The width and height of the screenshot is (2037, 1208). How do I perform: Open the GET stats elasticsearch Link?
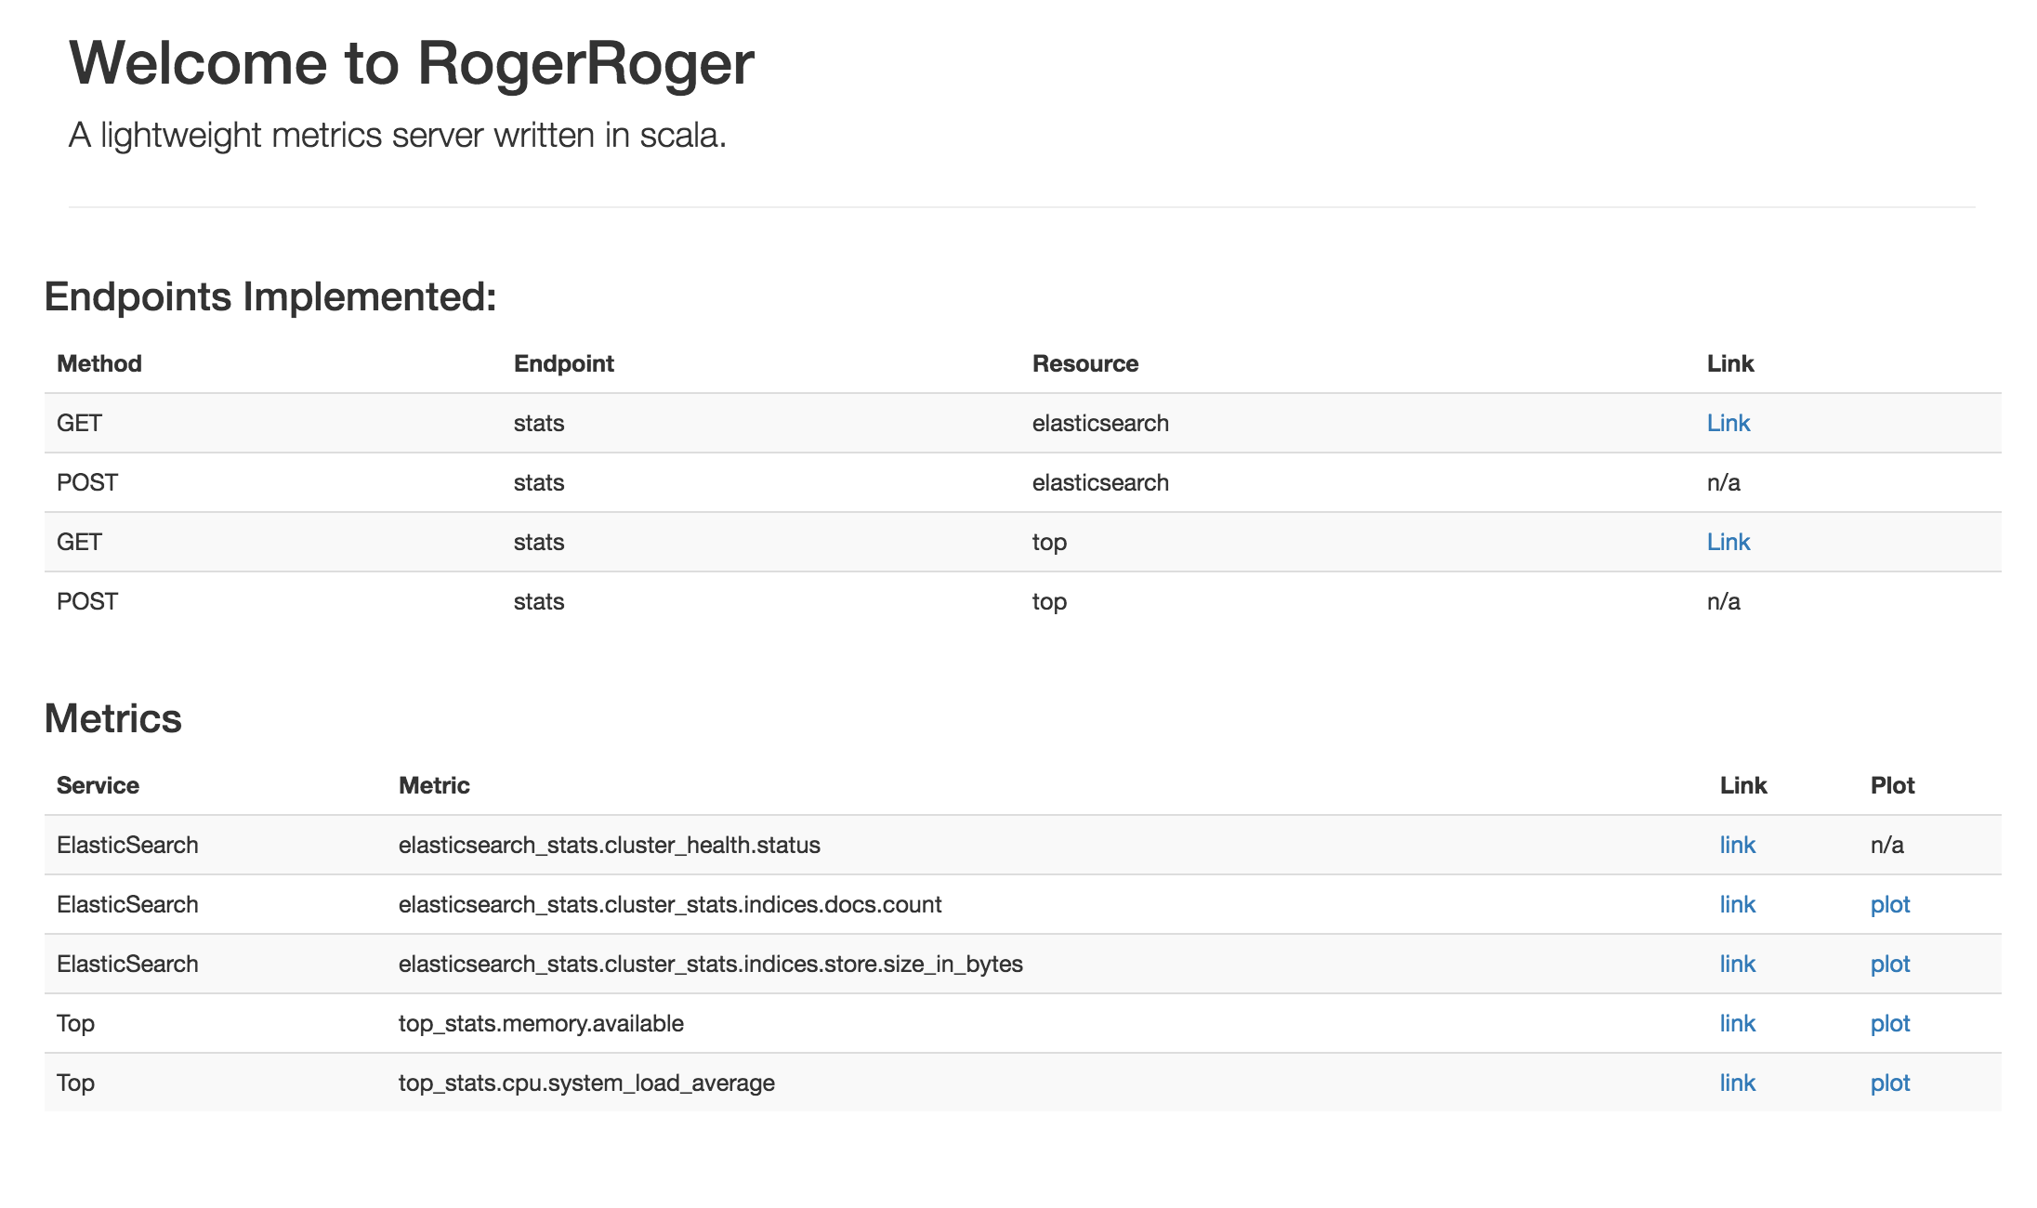click(1728, 423)
